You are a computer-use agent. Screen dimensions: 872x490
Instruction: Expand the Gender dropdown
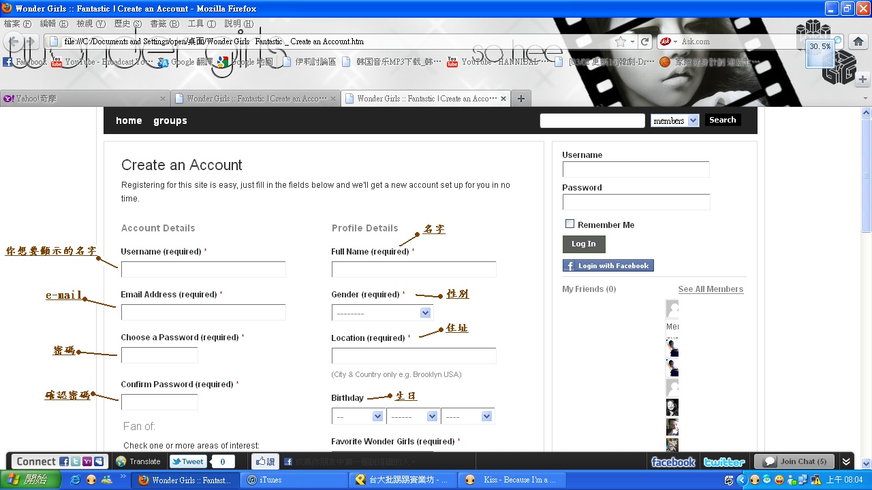pos(382,313)
